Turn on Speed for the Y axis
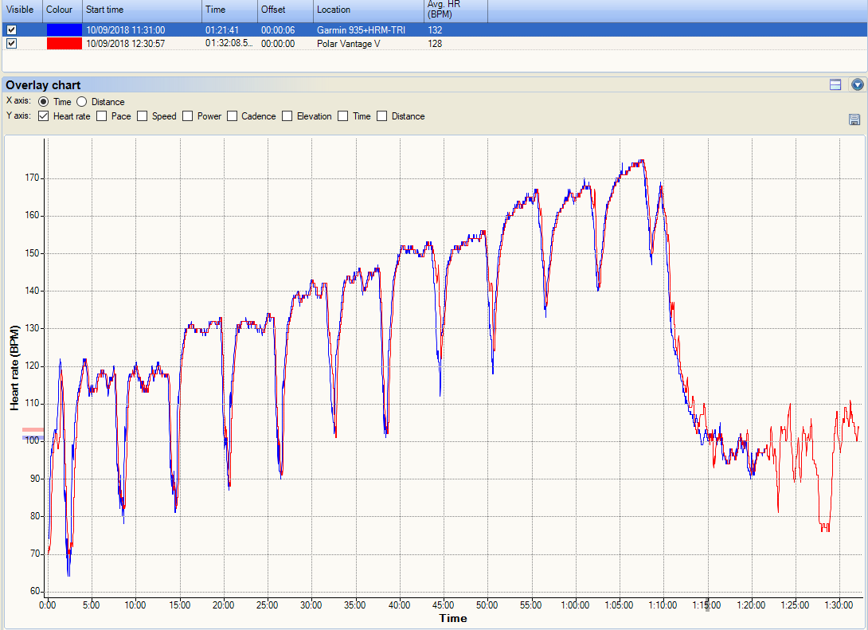The height and width of the screenshot is (630, 868). (x=143, y=116)
